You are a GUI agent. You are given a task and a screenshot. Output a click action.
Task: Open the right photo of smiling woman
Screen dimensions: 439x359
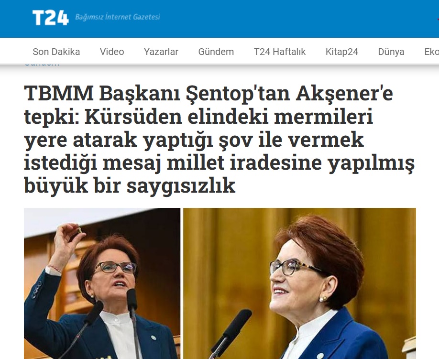tap(299, 283)
